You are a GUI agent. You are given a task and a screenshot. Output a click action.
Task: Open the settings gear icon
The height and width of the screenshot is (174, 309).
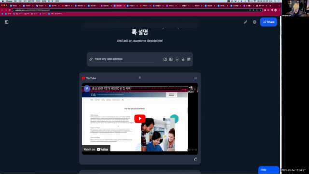(254, 22)
